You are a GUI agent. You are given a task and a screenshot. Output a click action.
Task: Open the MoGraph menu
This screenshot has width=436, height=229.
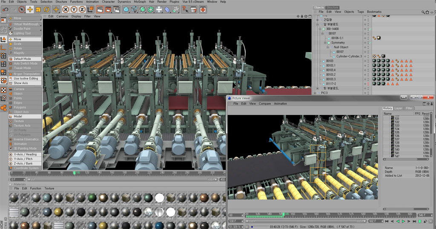(140, 2)
